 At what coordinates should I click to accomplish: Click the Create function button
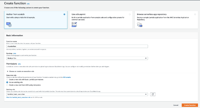point(190,105)
